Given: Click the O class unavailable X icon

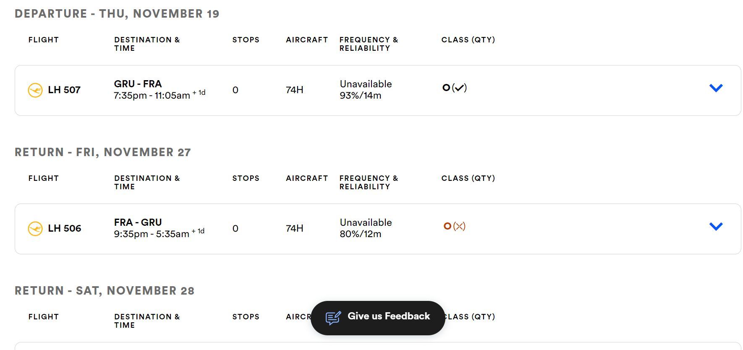Looking at the screenshot, I should point(459,226).
